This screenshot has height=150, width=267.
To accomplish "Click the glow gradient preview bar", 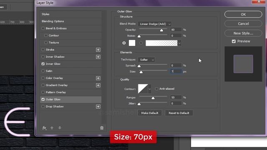I will [x=161, y=43].
